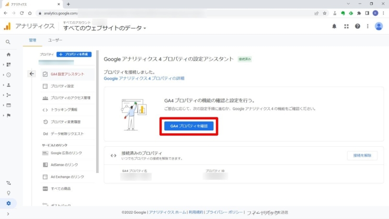Reload the page in the browser
This screenshot has height=219, width=389.
tap(22, 13)
